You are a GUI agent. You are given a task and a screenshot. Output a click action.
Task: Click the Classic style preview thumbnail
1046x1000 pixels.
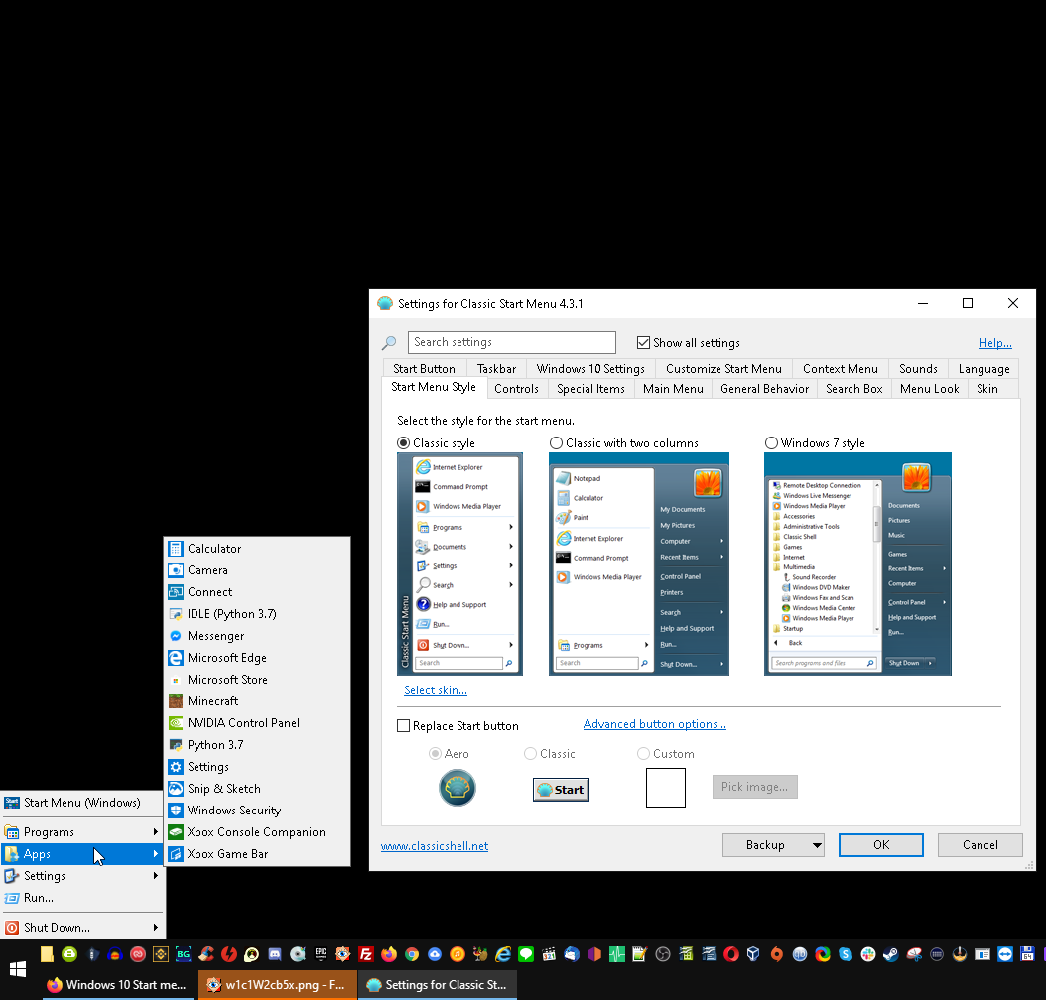[x=459, y=564]
